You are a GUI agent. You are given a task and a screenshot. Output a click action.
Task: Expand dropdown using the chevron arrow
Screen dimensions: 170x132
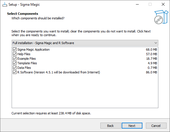(x=156, y=43)
